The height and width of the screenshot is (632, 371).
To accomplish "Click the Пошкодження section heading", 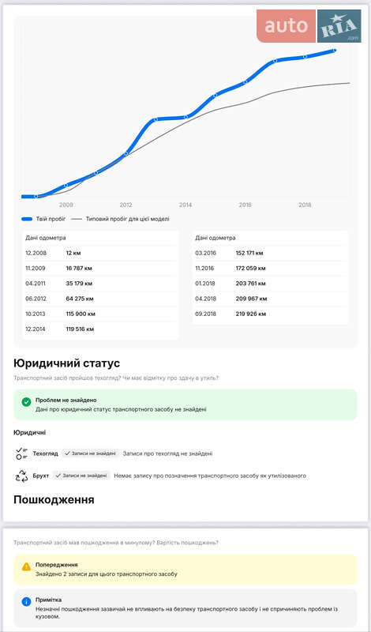I will pyautogui.click(x=54, y=500).
